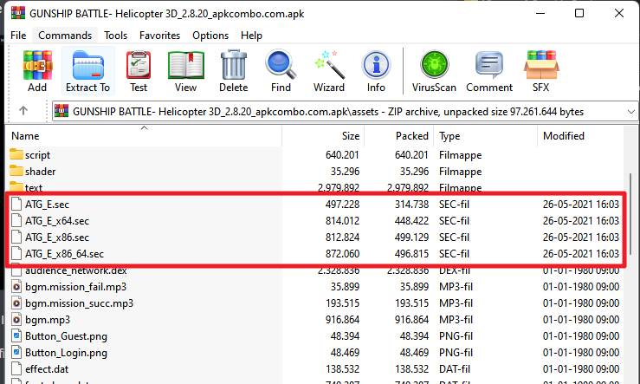640x384 pixels.
Task: Click size value 497.228
Action: [x=342, y=205]
